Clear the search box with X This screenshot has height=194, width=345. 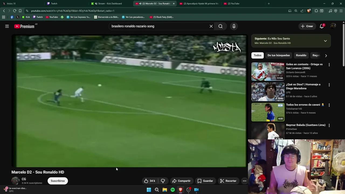point(211,26)
